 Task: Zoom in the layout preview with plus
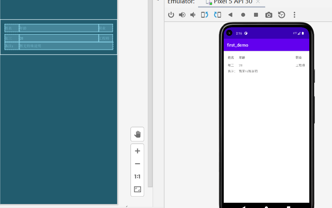(x=138, y=151)
